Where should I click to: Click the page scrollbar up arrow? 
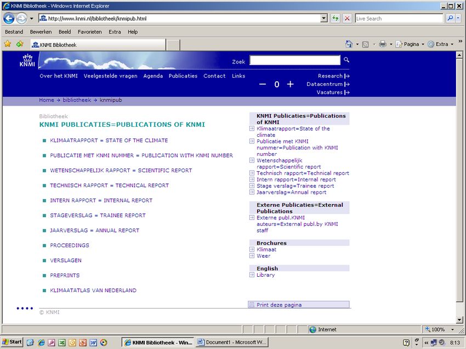tap(459, 55)
